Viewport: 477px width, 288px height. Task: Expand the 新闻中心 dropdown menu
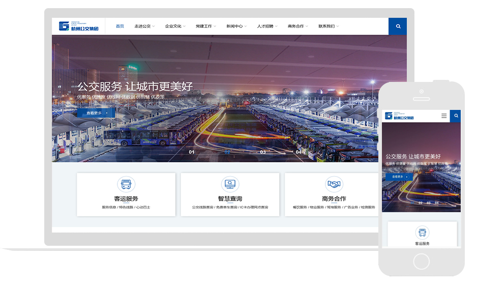[236, 26]
